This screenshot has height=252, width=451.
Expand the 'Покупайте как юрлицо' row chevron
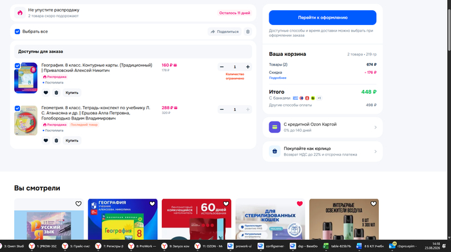(376, 151)
